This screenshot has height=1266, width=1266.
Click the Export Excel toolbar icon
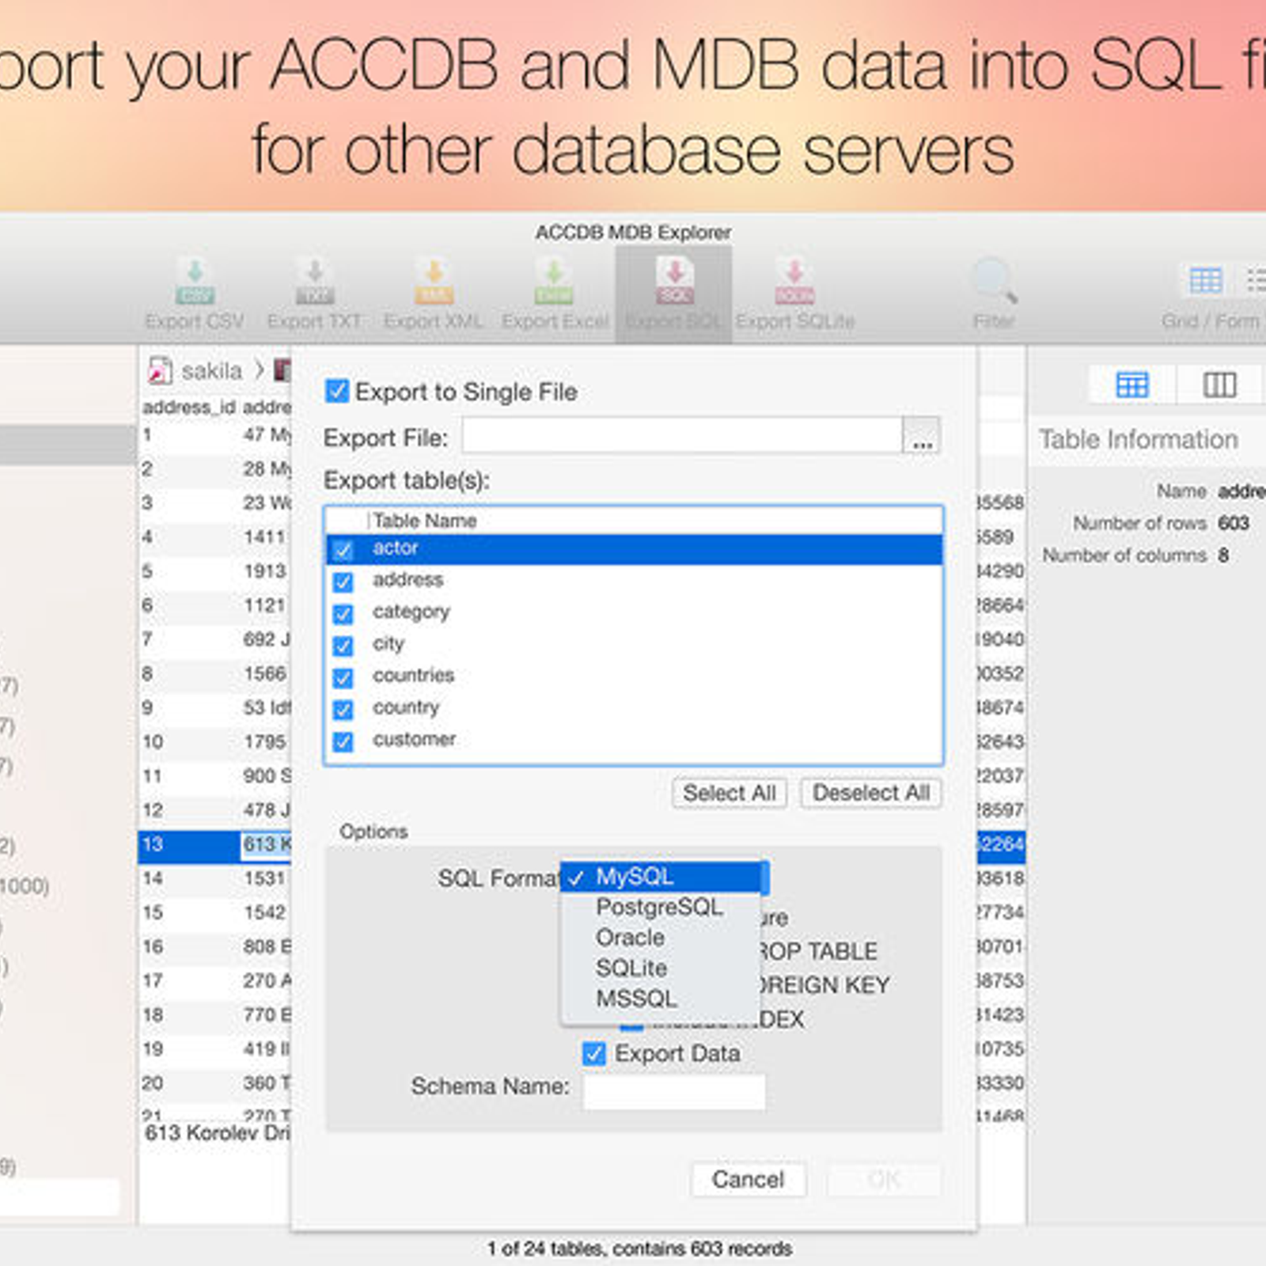(x=554, y=283)
